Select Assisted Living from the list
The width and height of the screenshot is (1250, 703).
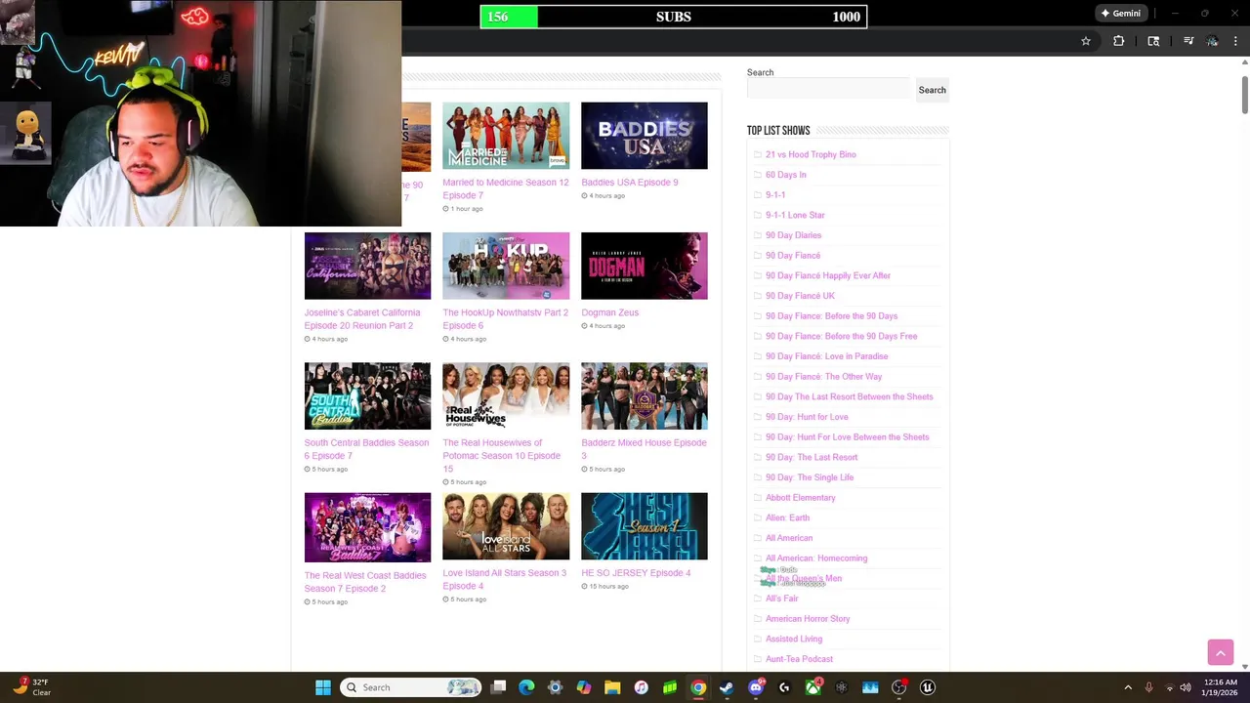point(794,639)
